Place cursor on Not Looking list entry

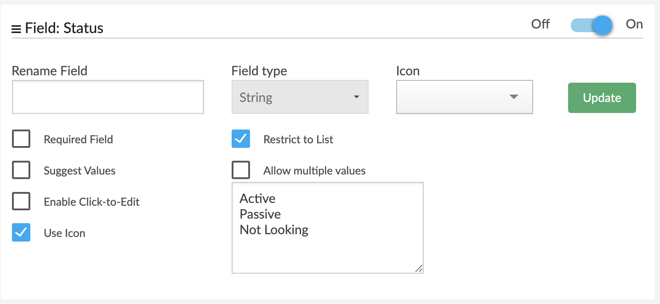pos(274,230)
